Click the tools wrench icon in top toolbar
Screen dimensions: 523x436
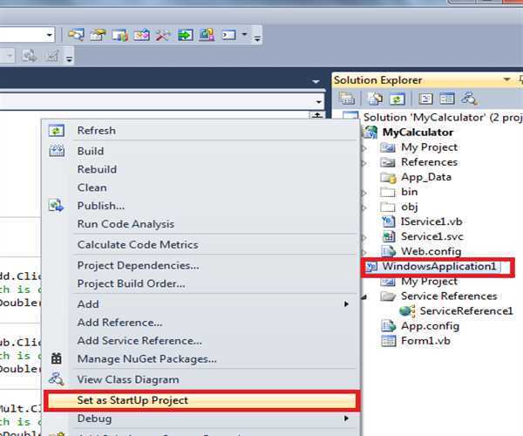click(x=163, y=35)
